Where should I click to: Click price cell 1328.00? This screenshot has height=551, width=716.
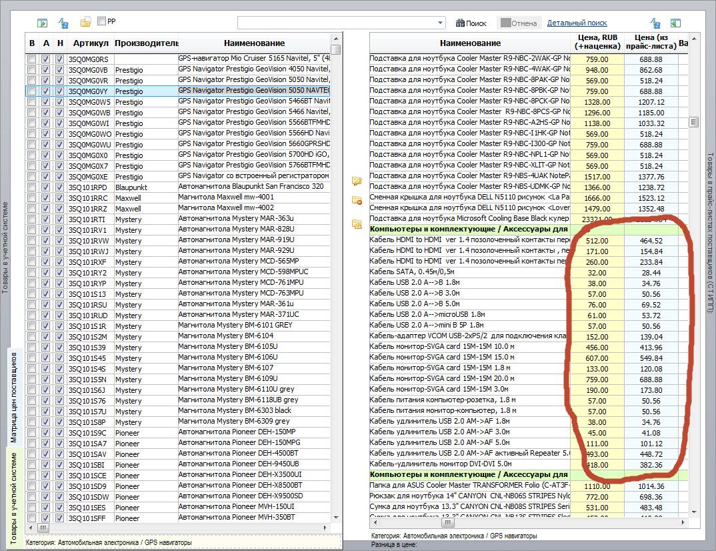[597, 102]
